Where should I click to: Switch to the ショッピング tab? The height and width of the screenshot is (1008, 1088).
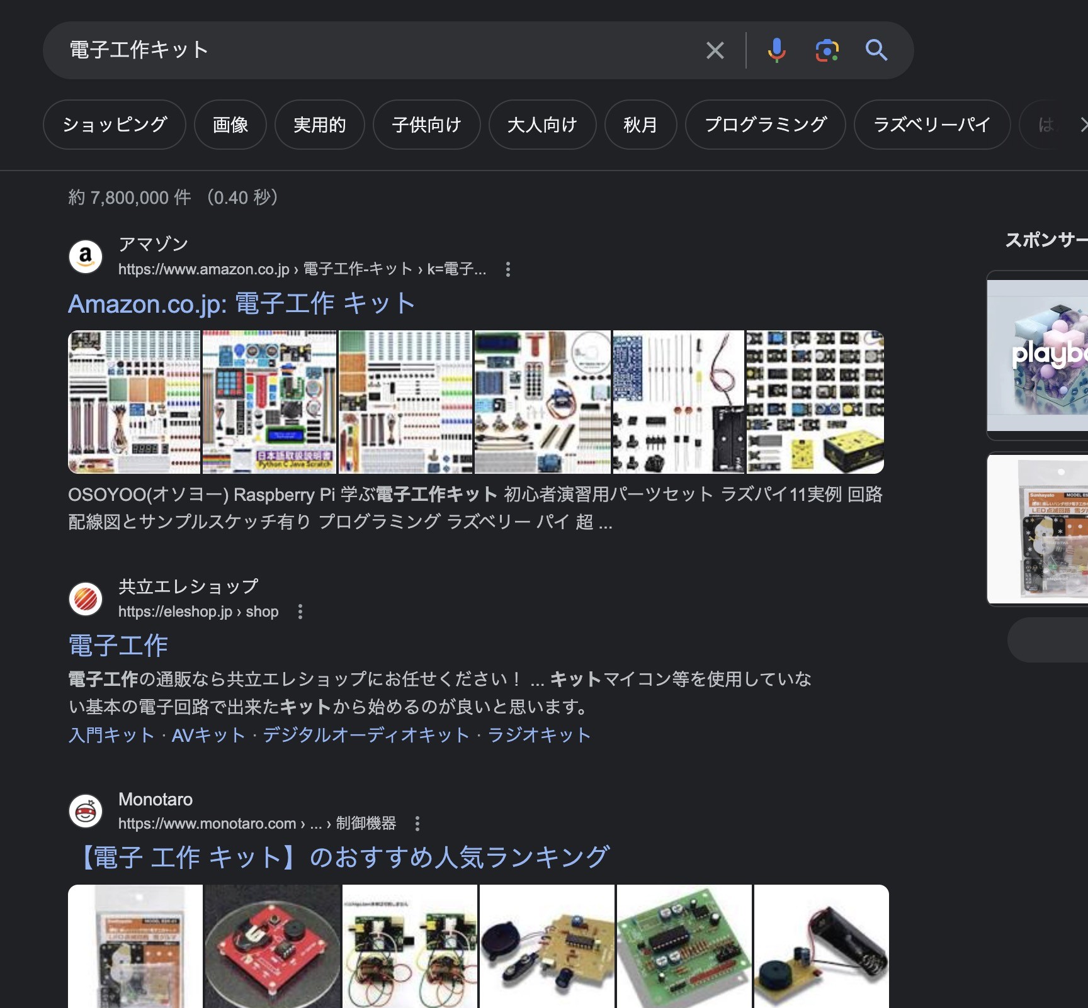[x=114, y=125]
